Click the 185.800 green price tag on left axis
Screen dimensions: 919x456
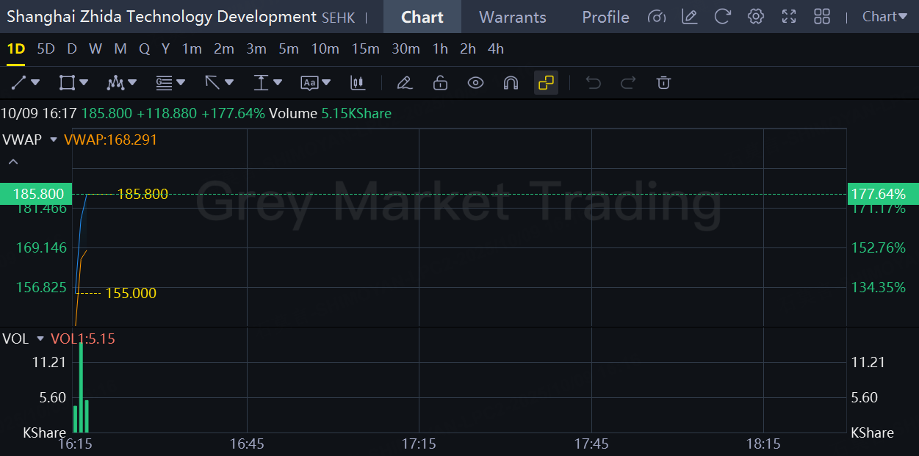click(36, 195)
